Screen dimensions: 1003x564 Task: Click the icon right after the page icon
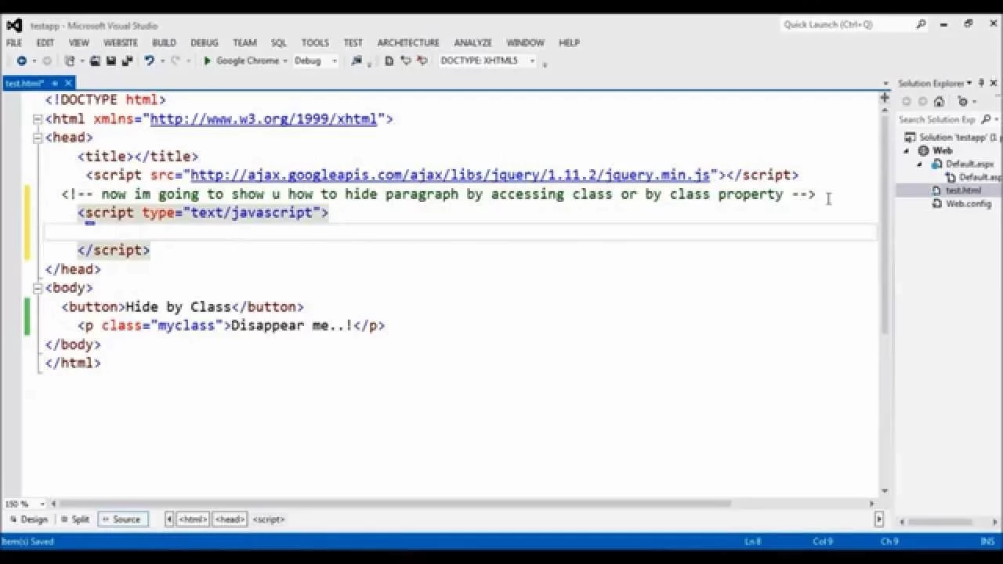[406, 60]
